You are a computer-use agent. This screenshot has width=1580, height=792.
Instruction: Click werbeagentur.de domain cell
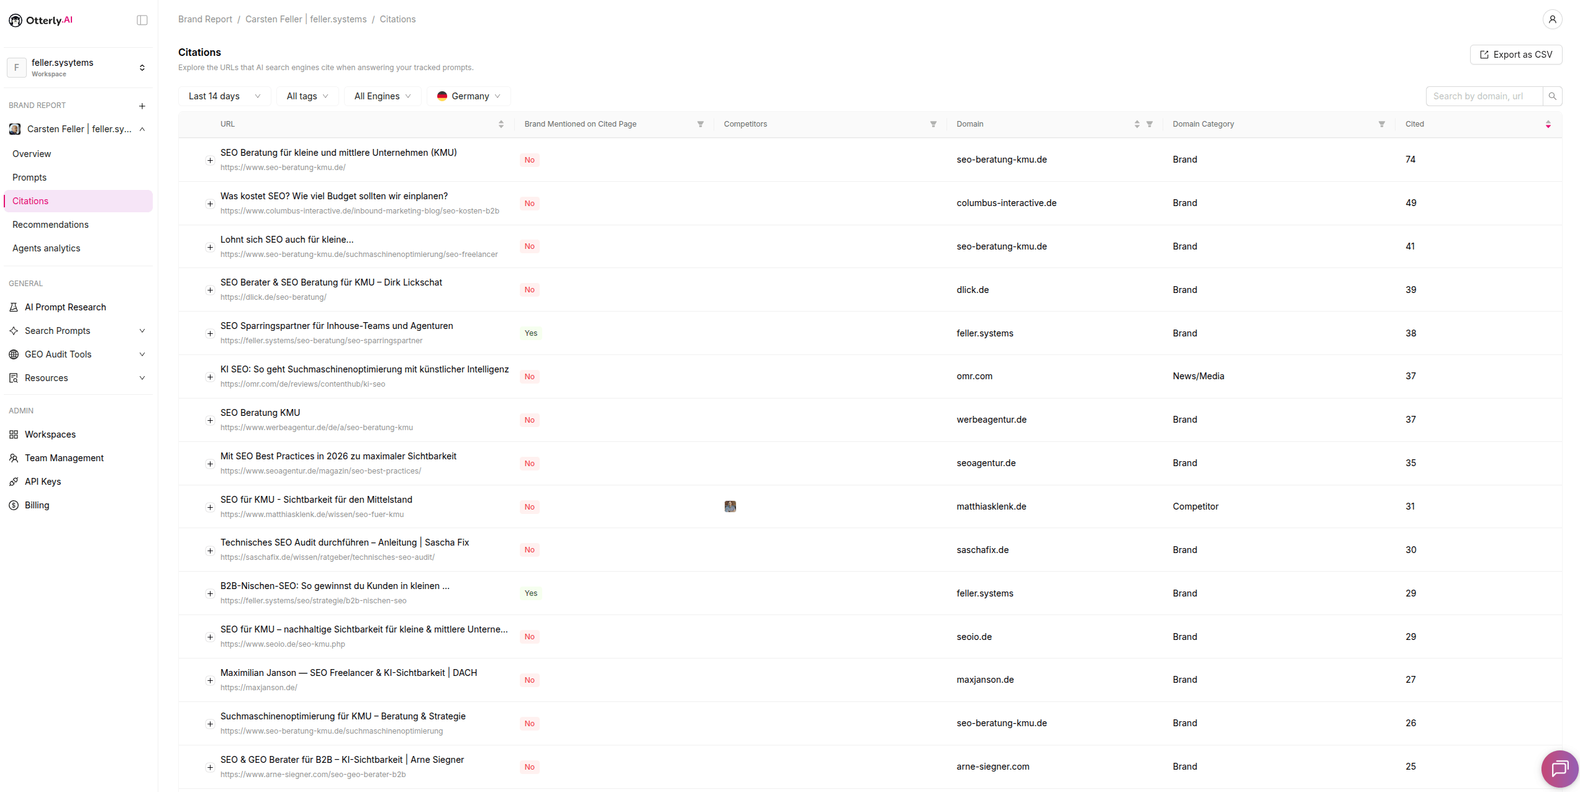[x=991, y=420]
